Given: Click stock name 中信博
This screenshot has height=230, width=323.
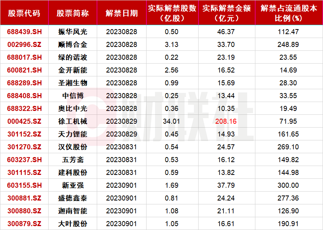Looking at the screenshot, I should pos(73,95).
